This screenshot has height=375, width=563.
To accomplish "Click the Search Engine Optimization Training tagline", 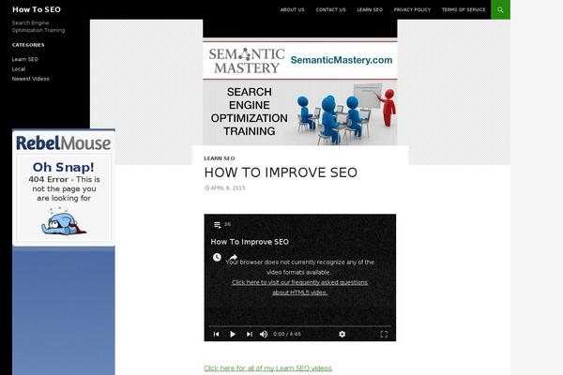I will tap(38, 26).
